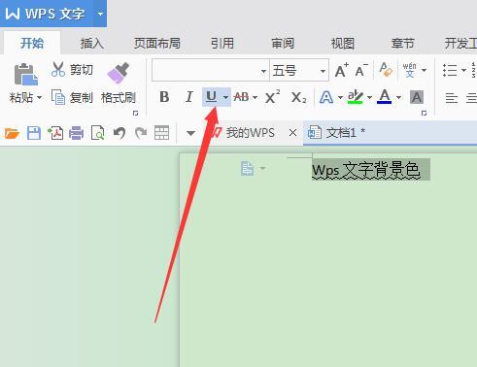The image size is (477, 367).
Task: Click the Undo arrow icon
Action: (x=119, y=133)
